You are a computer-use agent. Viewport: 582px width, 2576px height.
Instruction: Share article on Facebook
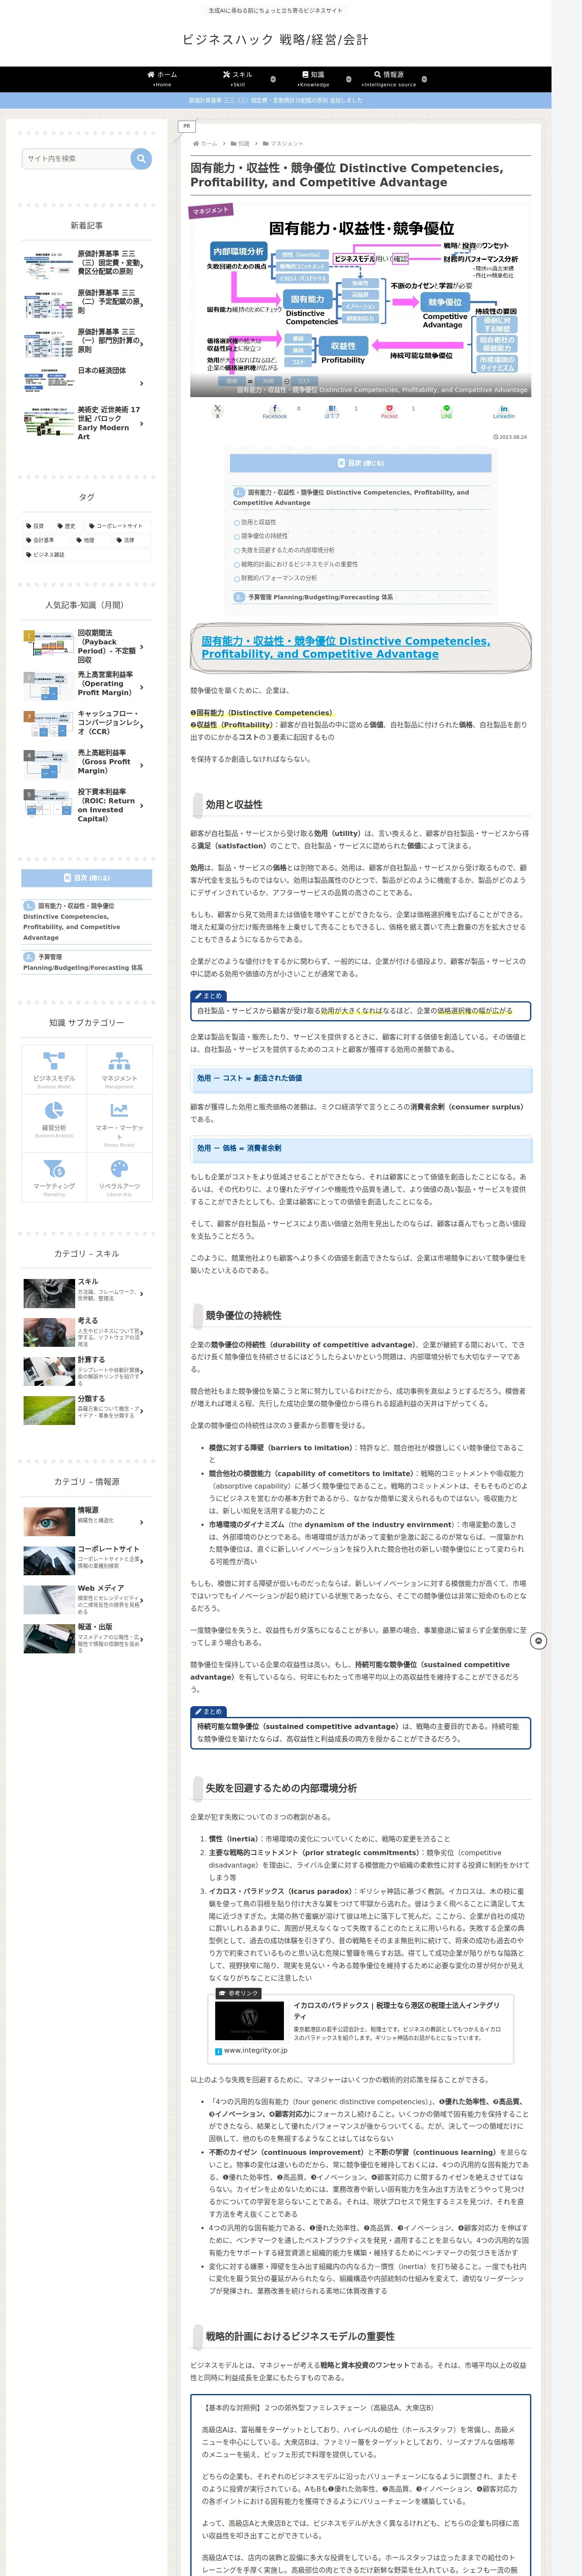coord(275,411)
